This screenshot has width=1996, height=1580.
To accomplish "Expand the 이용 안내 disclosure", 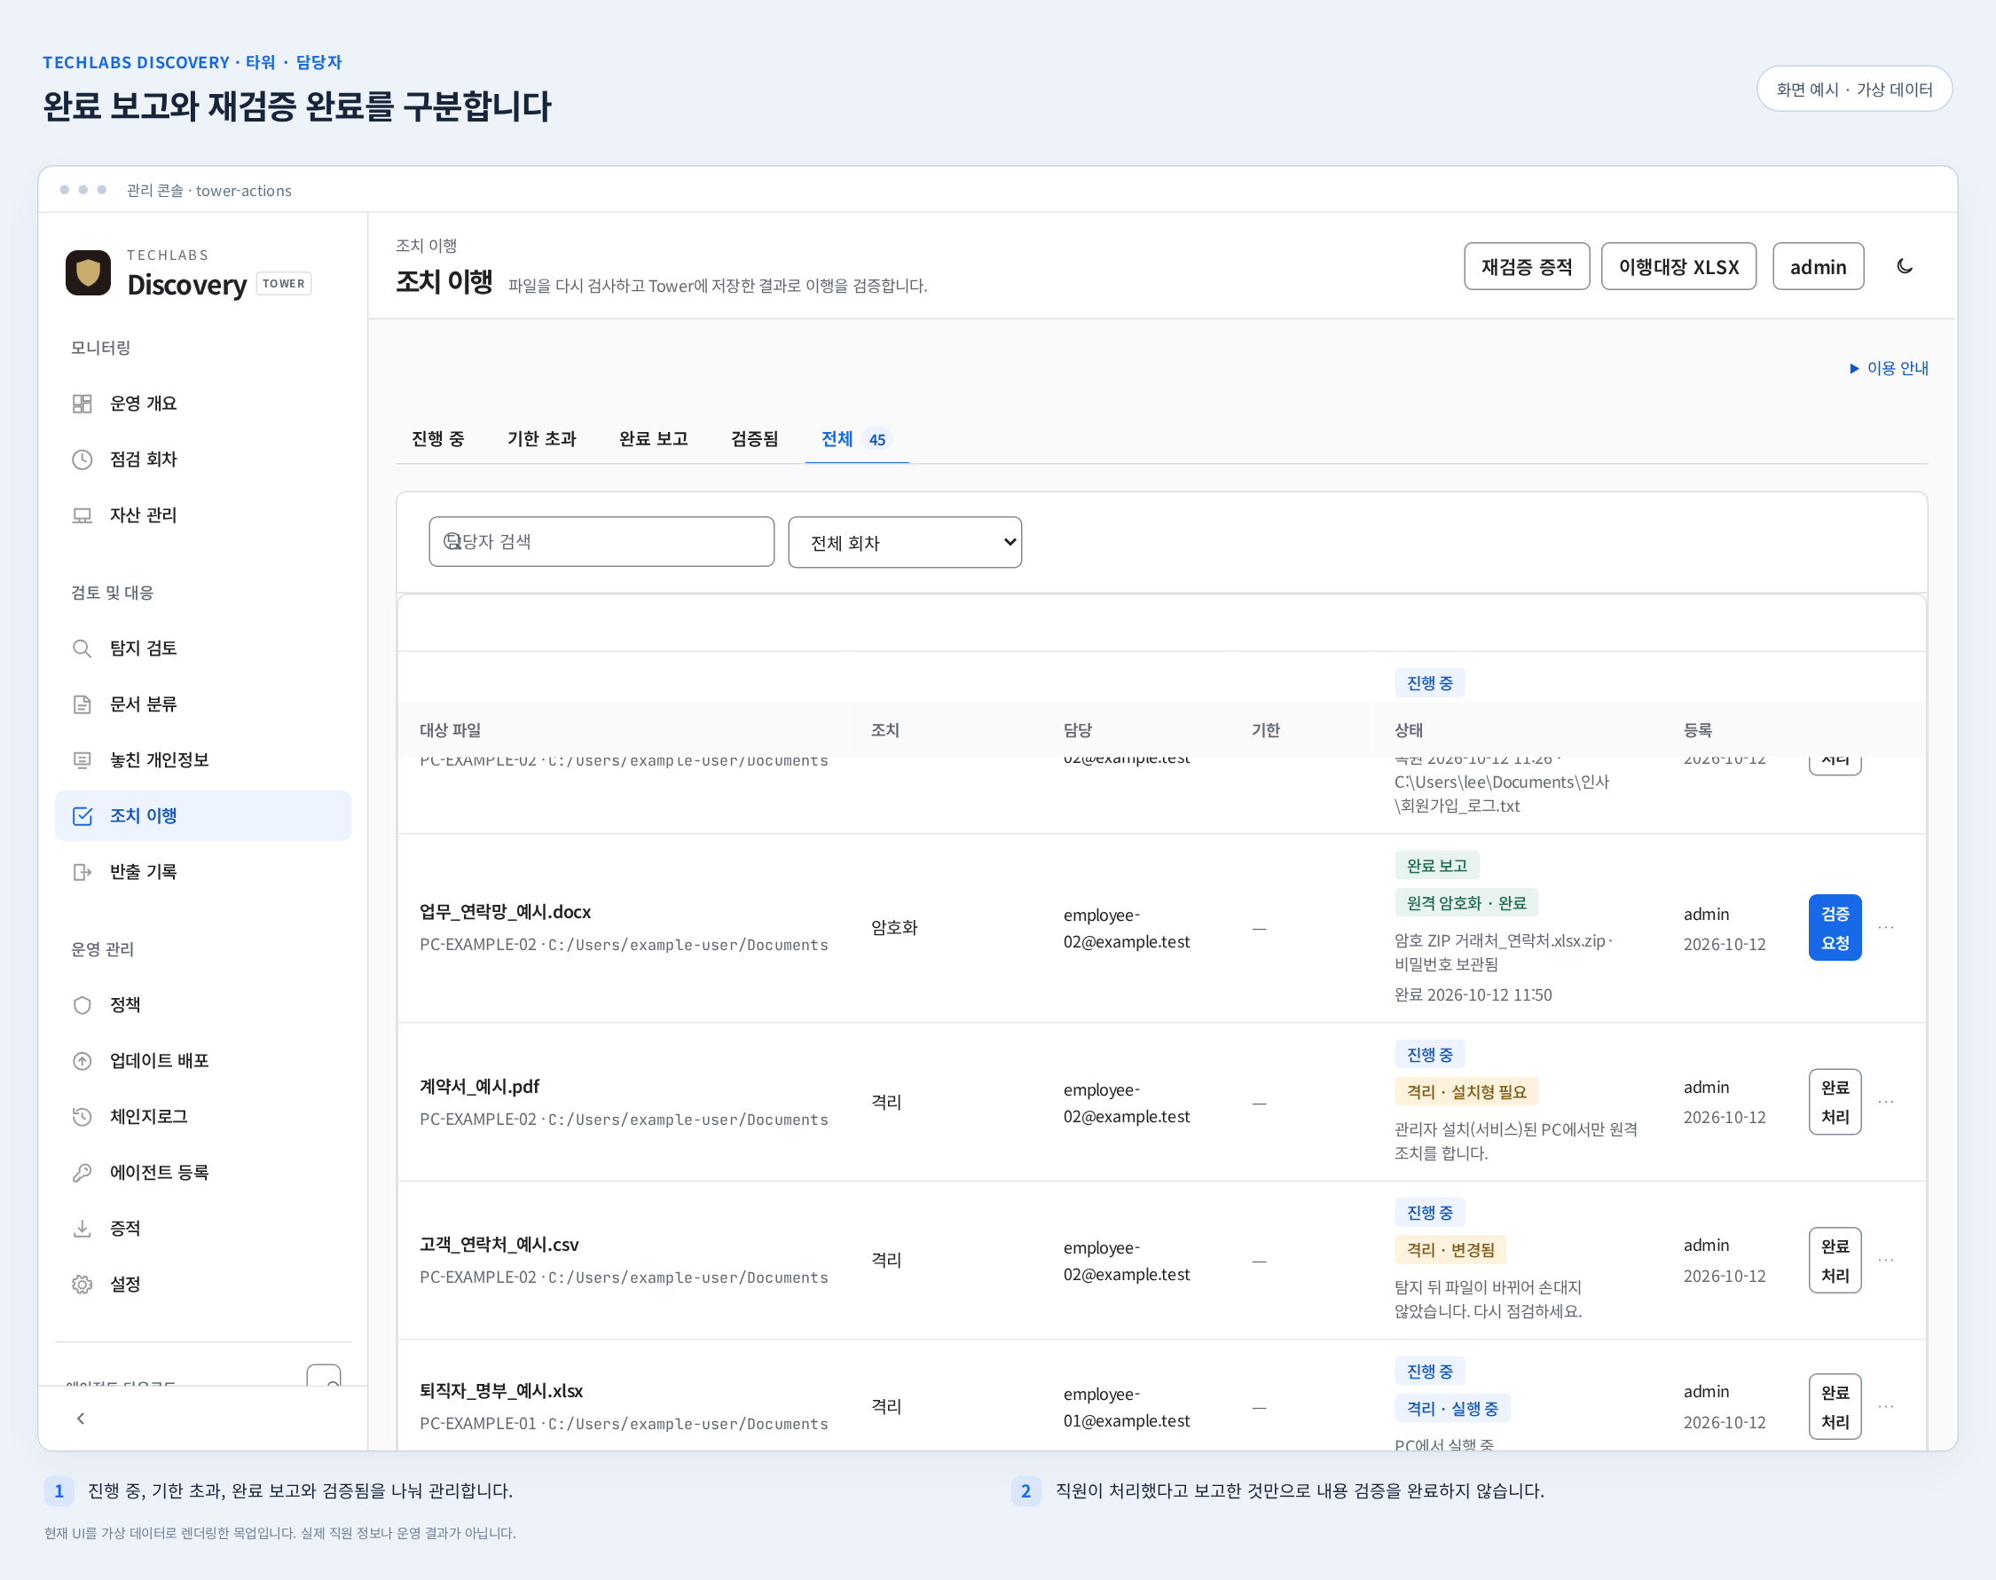I will pyautogui.click(x=1888, y=368).
